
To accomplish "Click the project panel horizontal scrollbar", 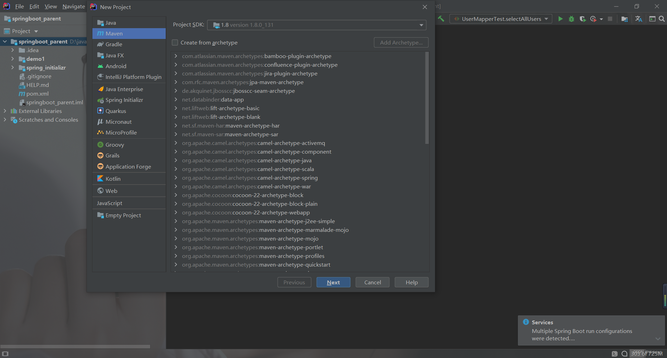I will click(75, 347).
